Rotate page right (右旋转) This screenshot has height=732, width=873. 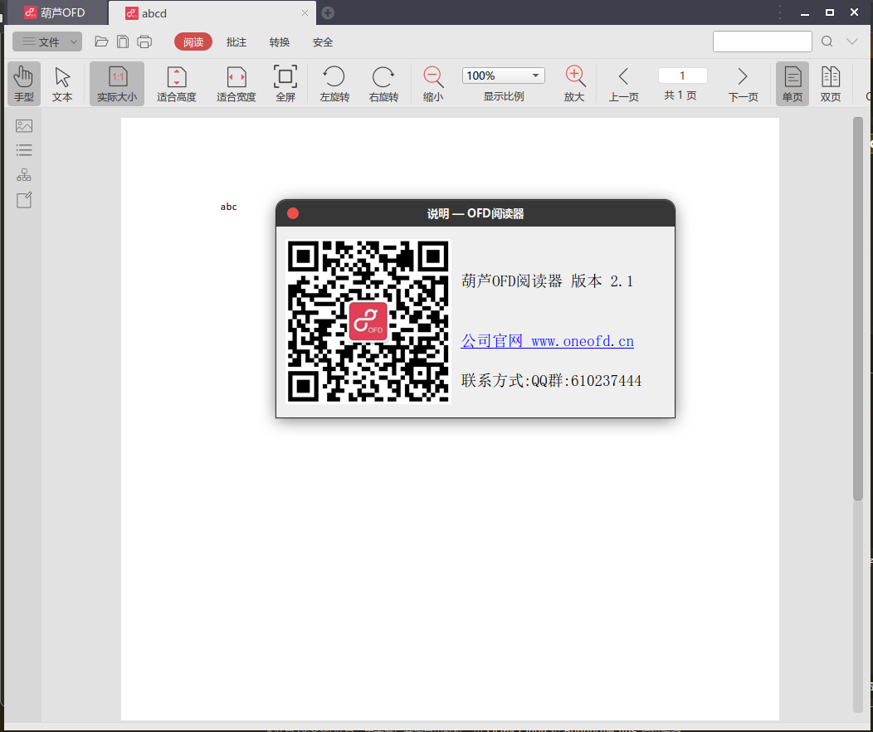[x=383, y=84]
